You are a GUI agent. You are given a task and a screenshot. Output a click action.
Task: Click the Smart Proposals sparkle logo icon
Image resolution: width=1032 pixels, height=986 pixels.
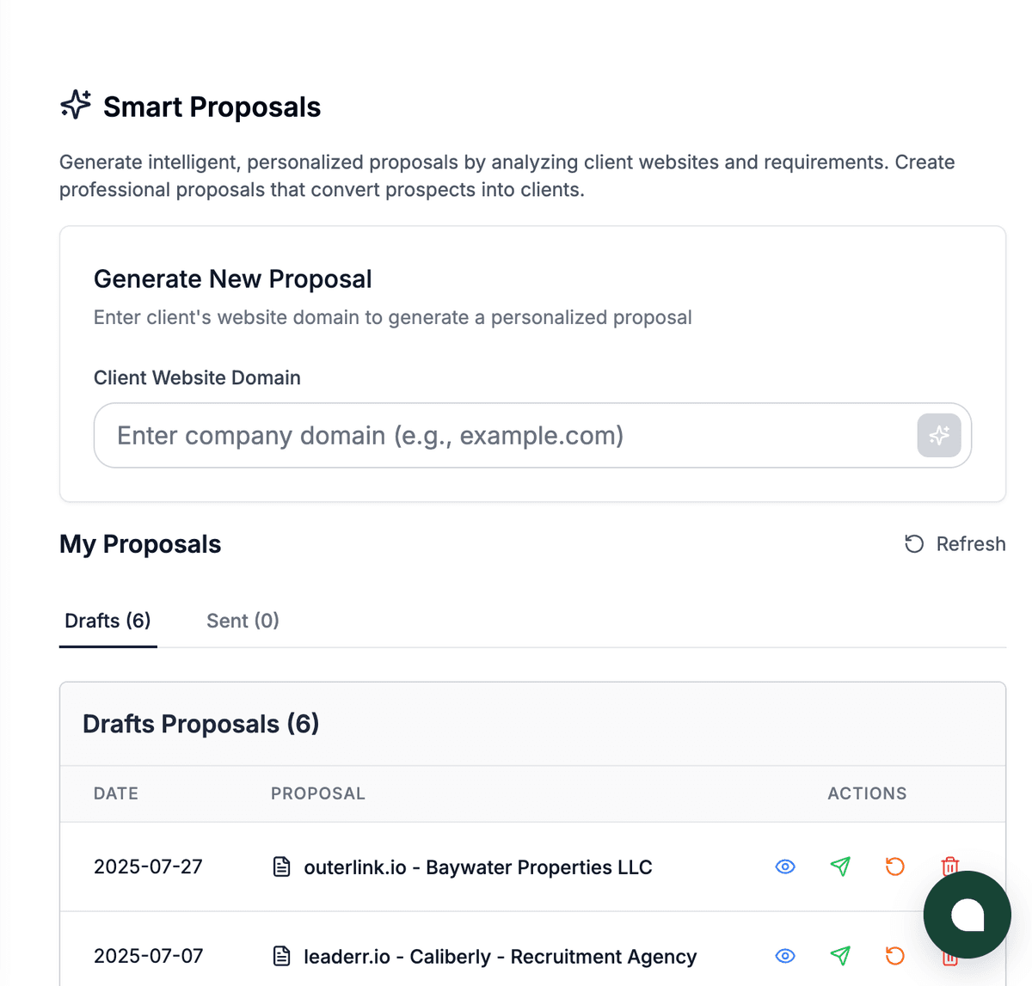click(76, 104)
